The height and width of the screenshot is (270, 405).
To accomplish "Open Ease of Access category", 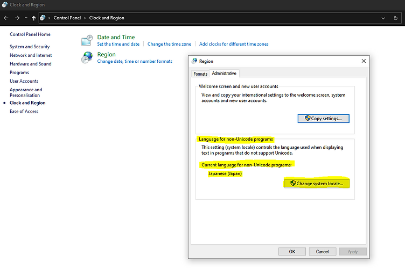I will [x=24, y=112].
